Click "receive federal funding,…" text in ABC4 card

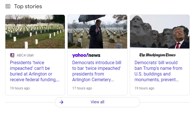click(x=35, y=79)
